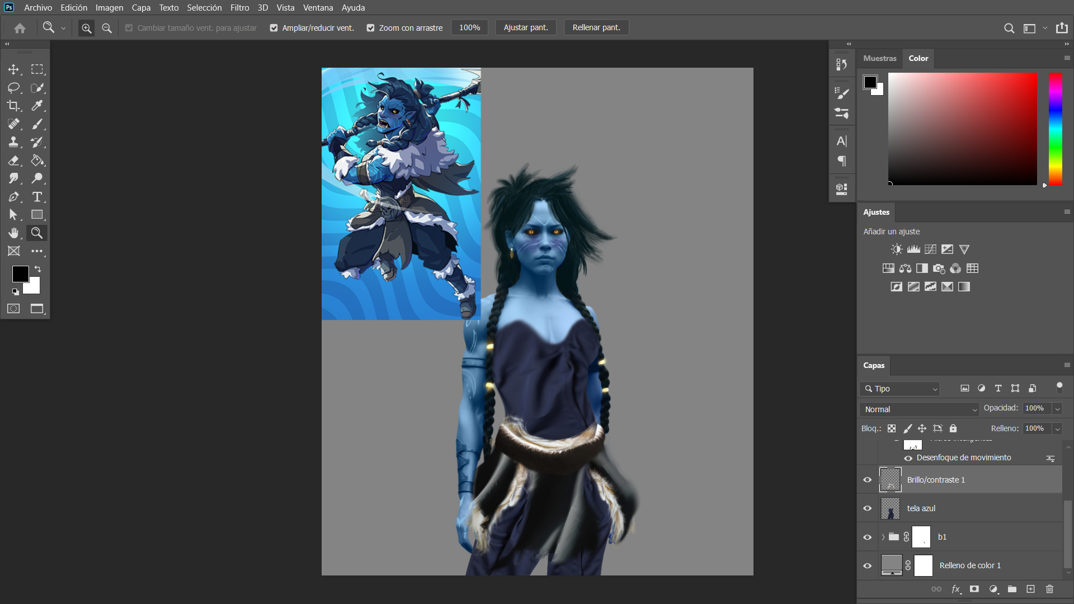Select the Move tool
Image resolution: width=1074 pixels, height=604 pixels.
click(x=13, y=69)
